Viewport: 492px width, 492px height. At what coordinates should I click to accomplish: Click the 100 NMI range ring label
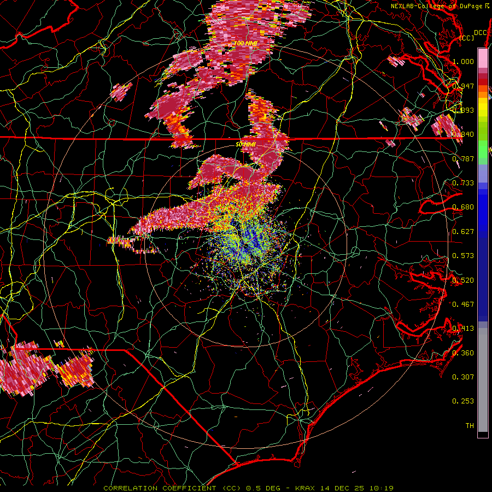click(x=245, y=43)
